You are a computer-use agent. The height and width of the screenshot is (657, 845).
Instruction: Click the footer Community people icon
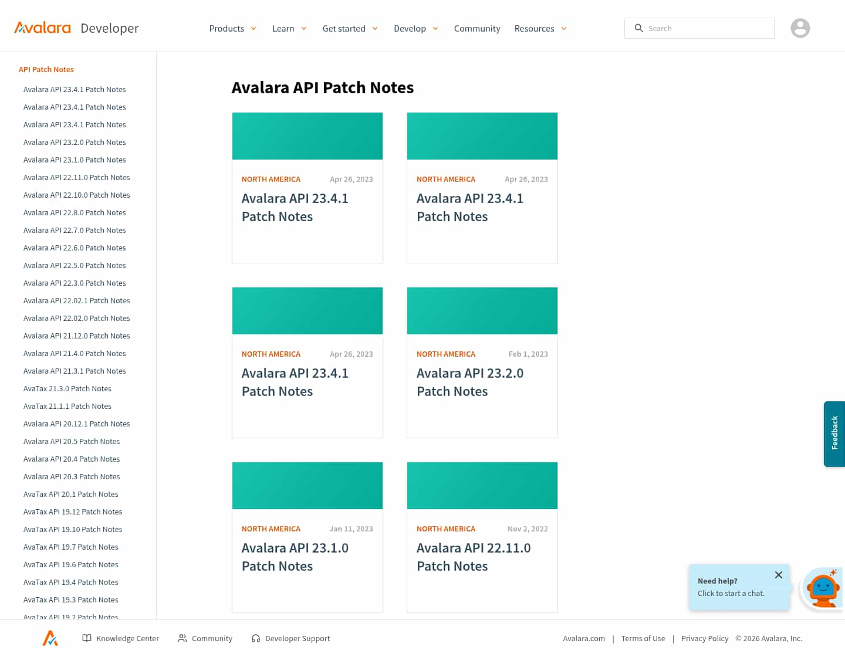[x=182, y=638]
